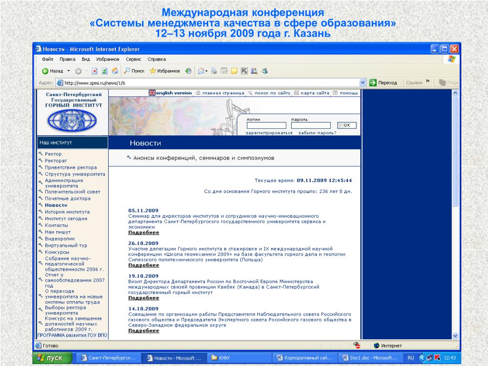Image resolution: width=488 pixels, height=366 pixels.
Task: Open the History clock icon
Action: [188, 71]
